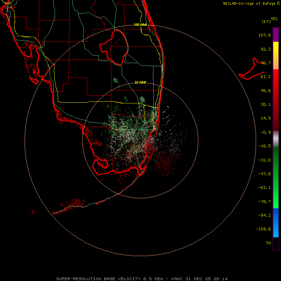
Task: Click the VEL legend title
Action: point(274,19)
